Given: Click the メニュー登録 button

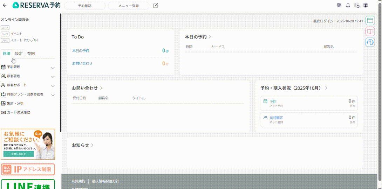Looking at the screenshot, I should [x=128, y=6].
